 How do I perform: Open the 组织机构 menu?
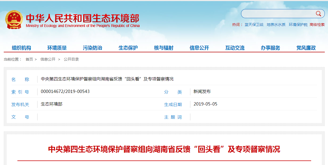point(21,48)
